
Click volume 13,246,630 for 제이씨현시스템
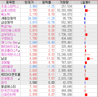pyautogui.click(x=64, y=55)
